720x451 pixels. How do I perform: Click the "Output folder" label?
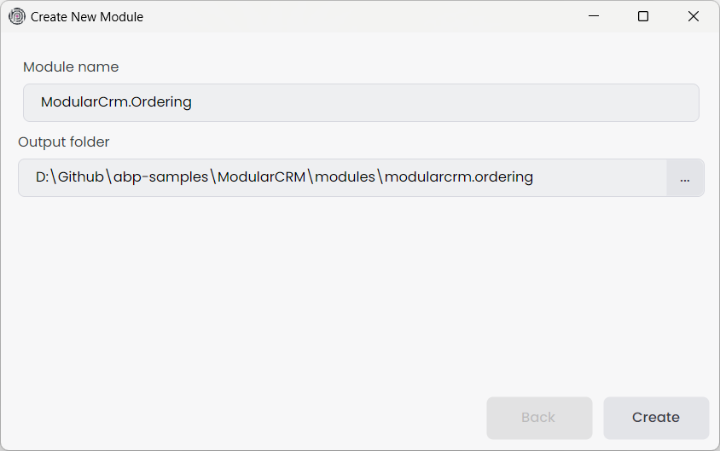64,142
